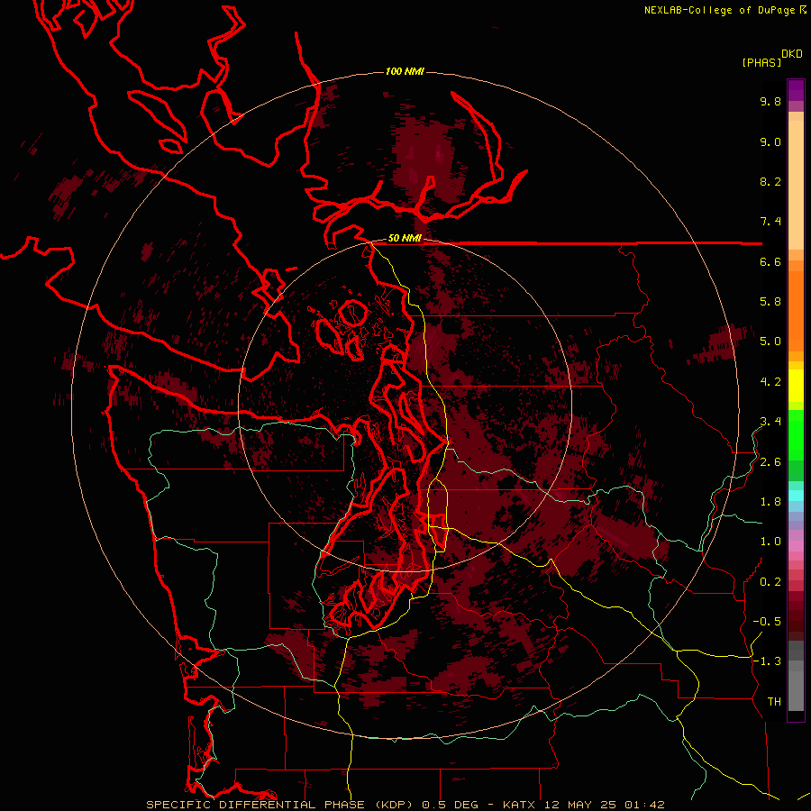Select the 5.0 scale value

pos(770,342)
